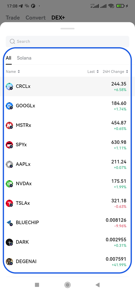Tap the GOOGLx token logo
This screenshot has height=293, width=135.
coord(9,106)
